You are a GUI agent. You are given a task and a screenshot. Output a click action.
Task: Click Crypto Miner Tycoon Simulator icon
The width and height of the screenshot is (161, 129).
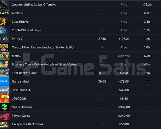point(5,47)
